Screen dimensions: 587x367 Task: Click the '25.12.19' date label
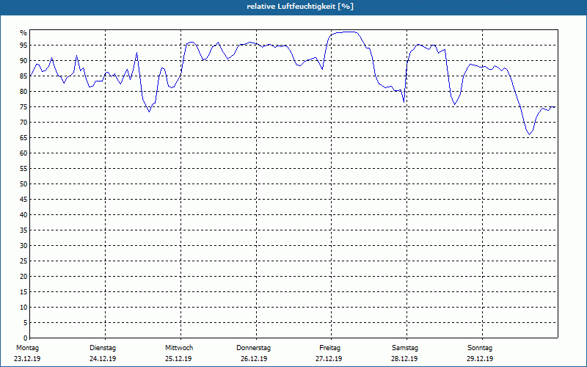pyautogui.click(x=178, y=359)
